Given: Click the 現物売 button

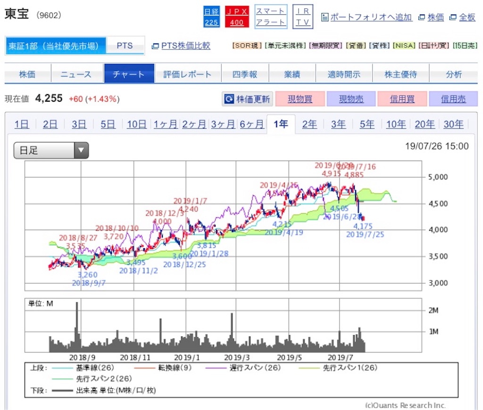Looking at the screenshot, I should coord(351,99).
